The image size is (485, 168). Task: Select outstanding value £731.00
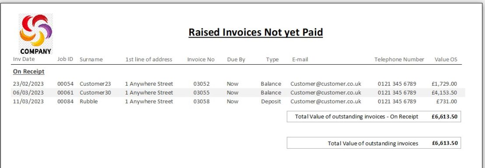(x=447, y=101)
